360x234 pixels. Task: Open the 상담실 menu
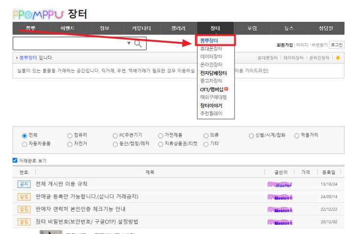pos(326,28)
